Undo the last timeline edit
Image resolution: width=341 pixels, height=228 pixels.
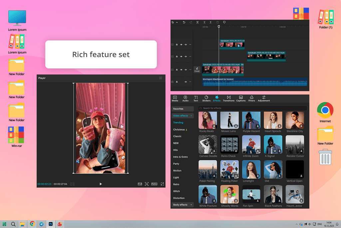pyautogui.click(x=184, y=22)
